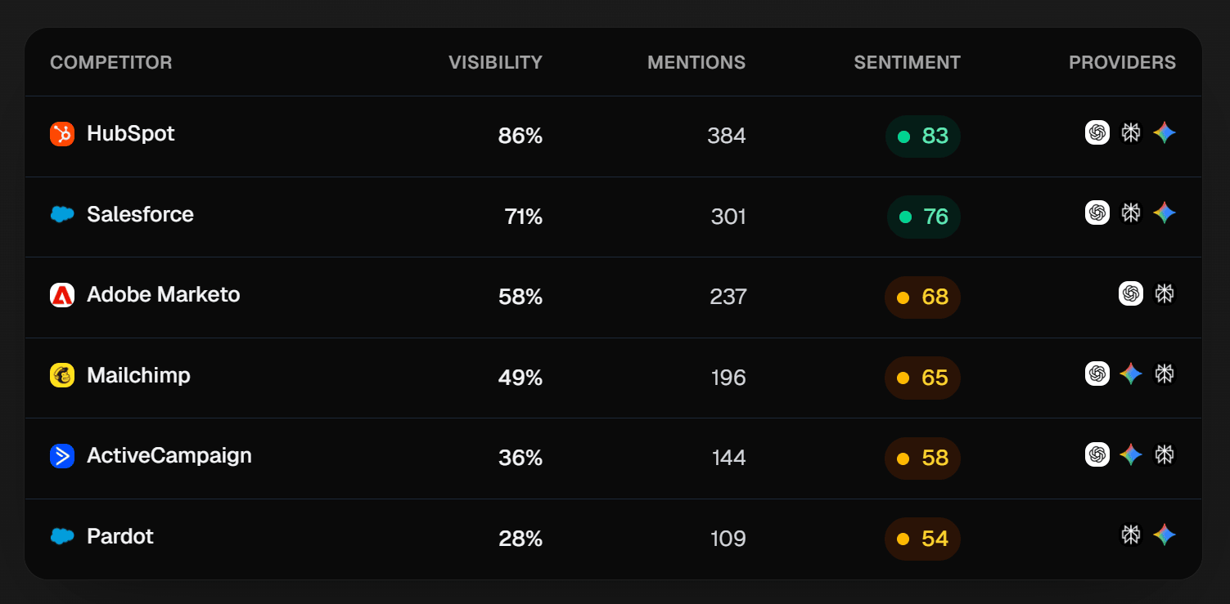Click the Adobe Marketo logo icon
1230x604 pixels.
pyautogui.click(x=62, y=295)
